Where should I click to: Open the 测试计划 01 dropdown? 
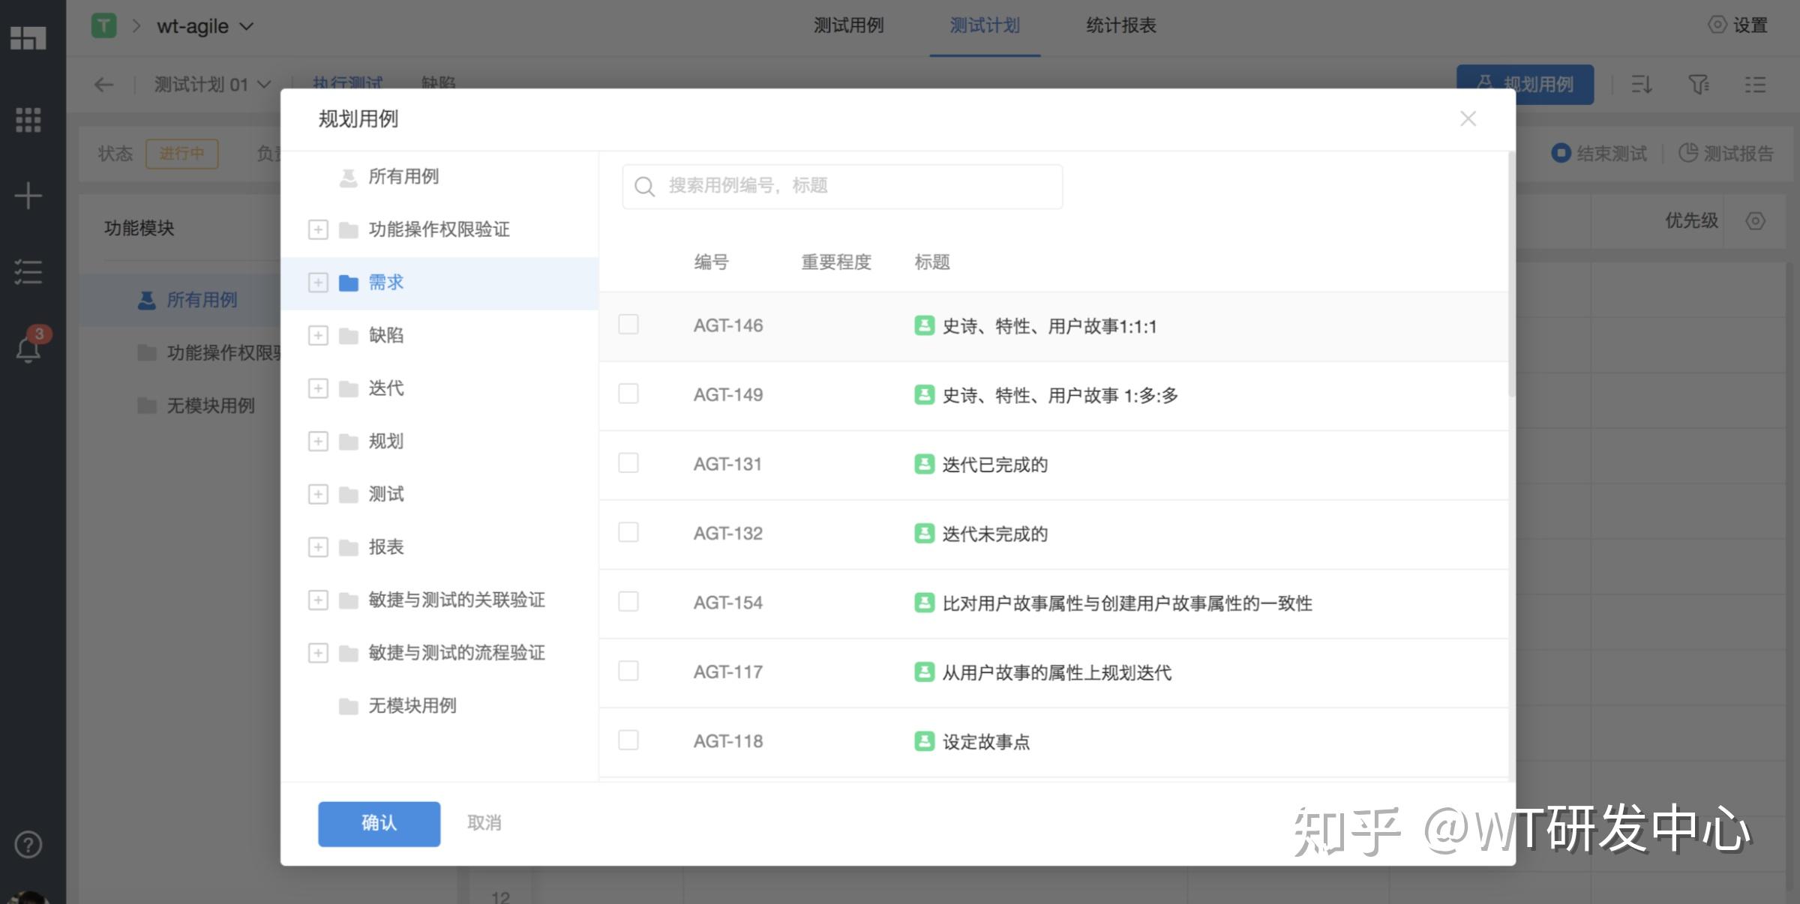click(x=212, y=84)
